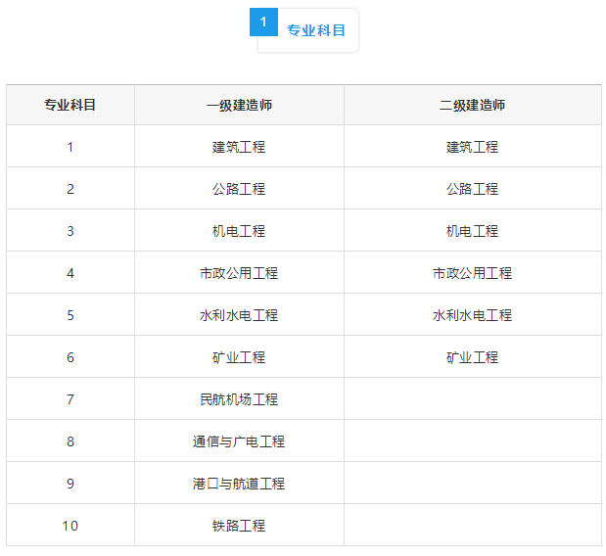The width and height of the screenshot is (606, 556).
Task: Select the 一级建造师 column header
Action: [x=239, y=105]
